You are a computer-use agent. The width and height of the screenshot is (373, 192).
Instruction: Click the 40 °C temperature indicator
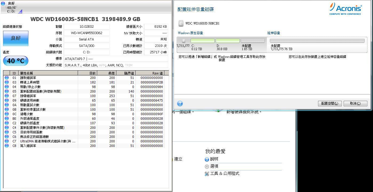(16, 61)
